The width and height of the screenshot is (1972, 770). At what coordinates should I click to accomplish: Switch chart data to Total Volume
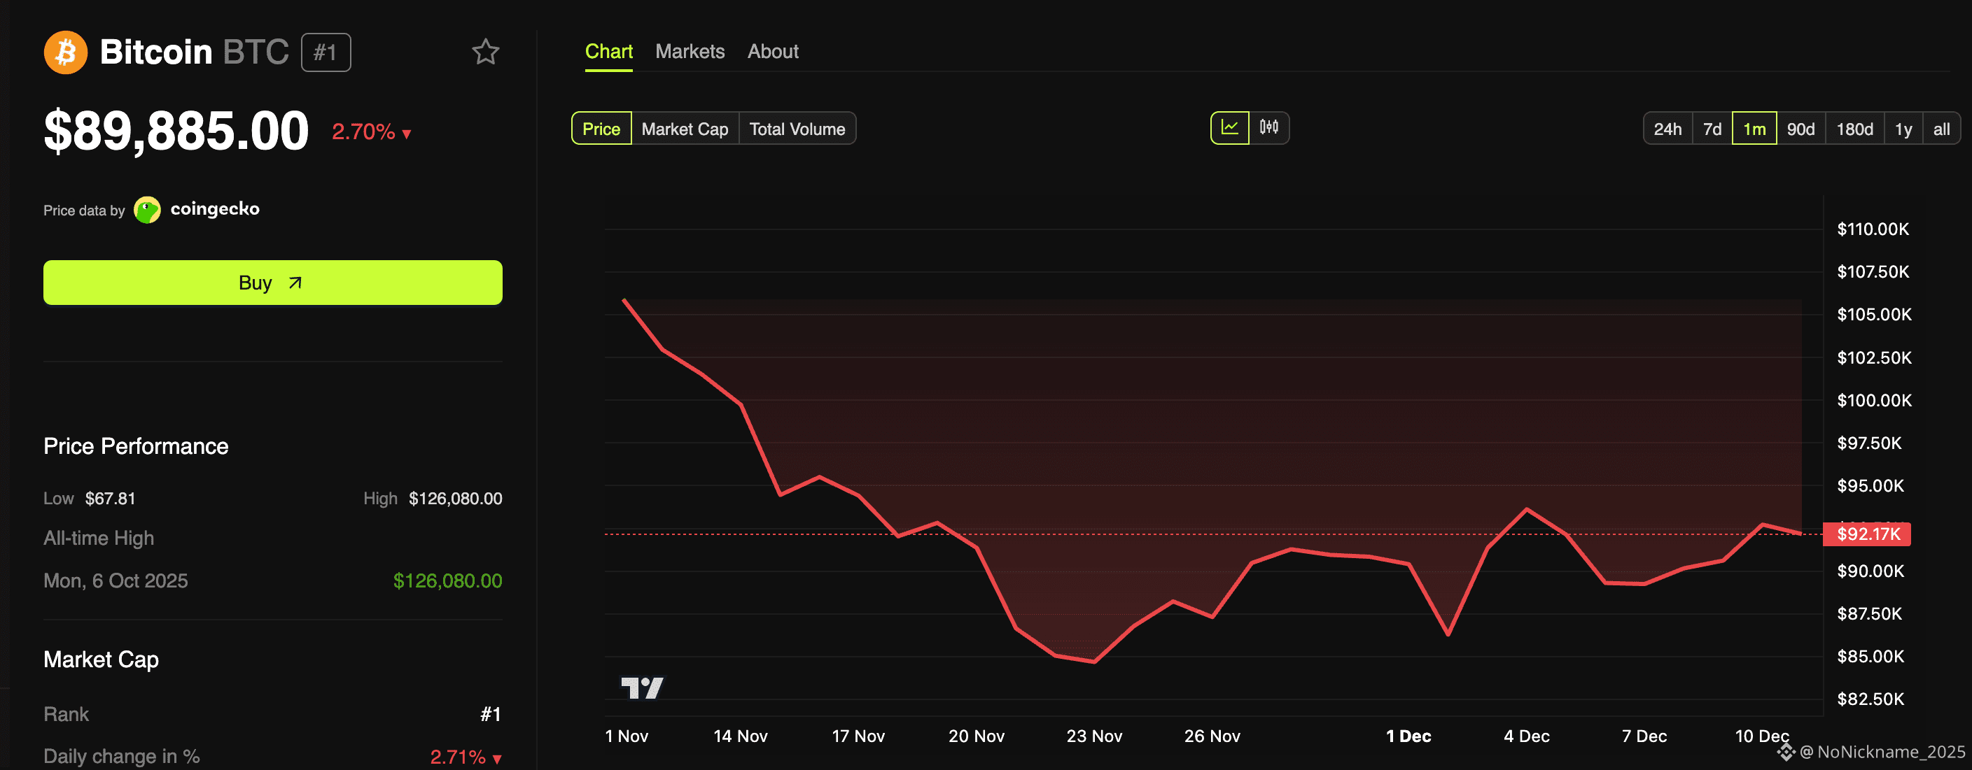click(x=796, y=129)
